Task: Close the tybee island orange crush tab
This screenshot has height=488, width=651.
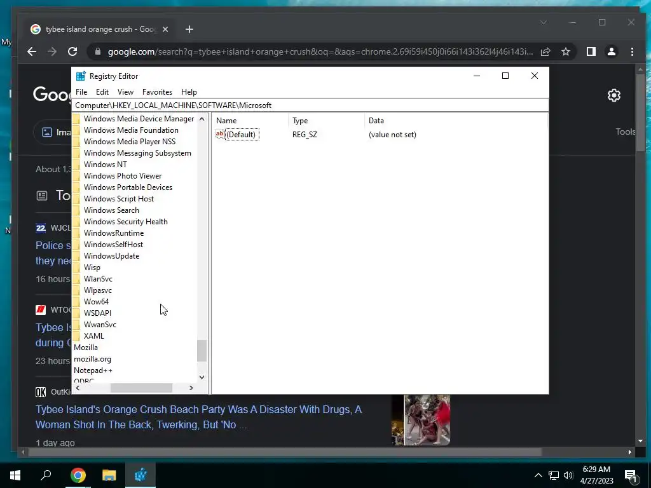Action: click(x=165, y=29)
